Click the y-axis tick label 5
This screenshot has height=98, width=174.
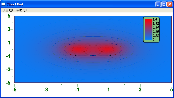pos(9,16)
